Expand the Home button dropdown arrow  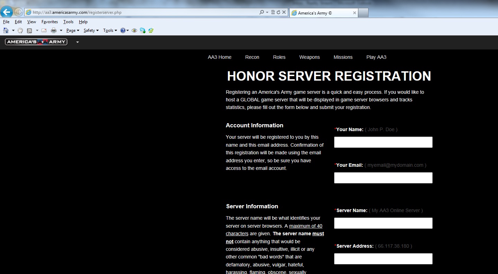pyautogui.click(x=13, y=30)
